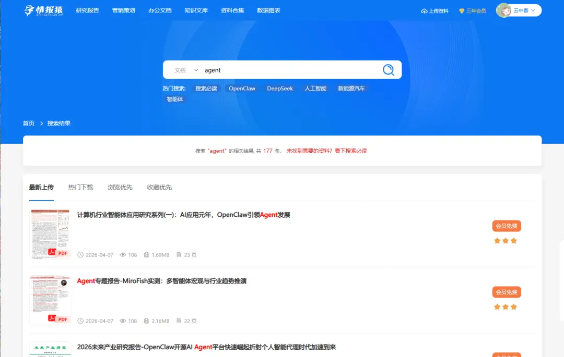Viewport: 564px width, 357px height.
Task: Go to 首页 breadcrumb
Action: coord(29,124)
